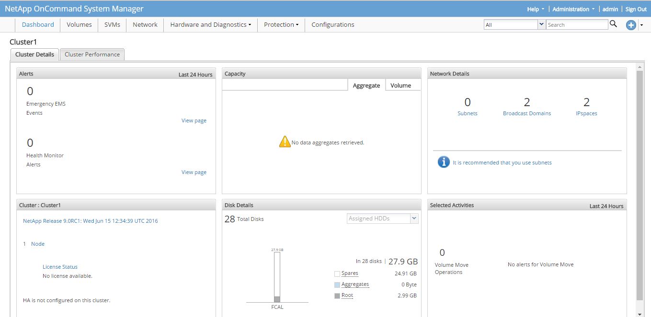Switch Capacity view to Volume
The image size is (651, 317).
401,85
